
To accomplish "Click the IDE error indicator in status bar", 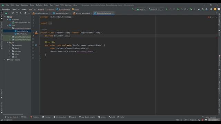I will click(x=203, y=120).
